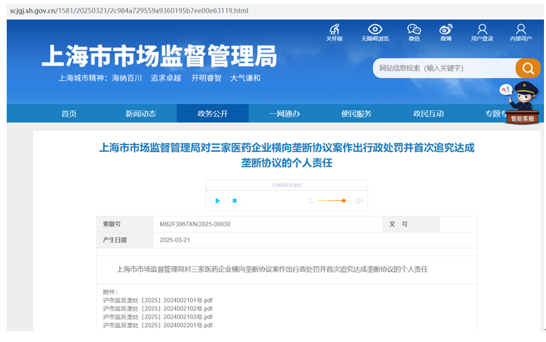Open the 微博 Weibo icon
Image resolution: width=546 pixels, height=342 pixels.
[446, 32]
